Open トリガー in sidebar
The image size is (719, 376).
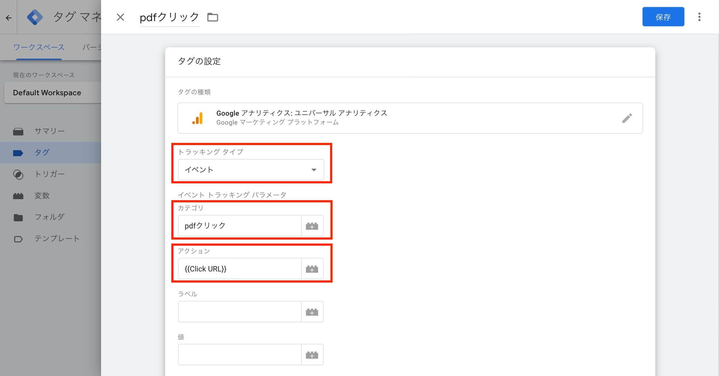51,174
